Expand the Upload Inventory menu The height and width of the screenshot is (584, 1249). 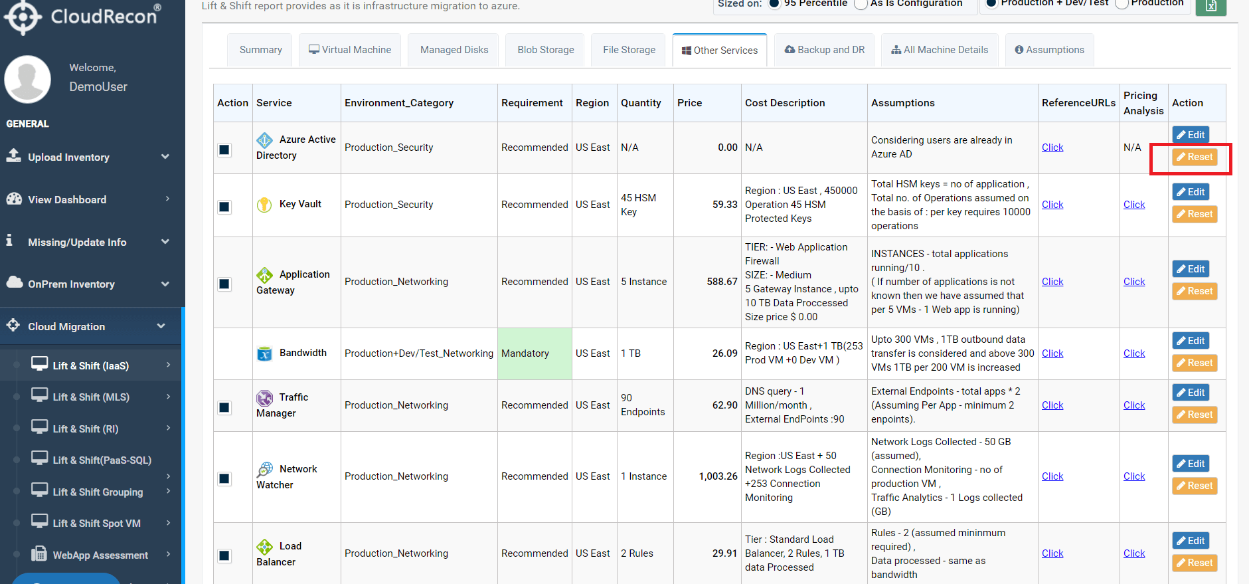[x=165, y=157]
